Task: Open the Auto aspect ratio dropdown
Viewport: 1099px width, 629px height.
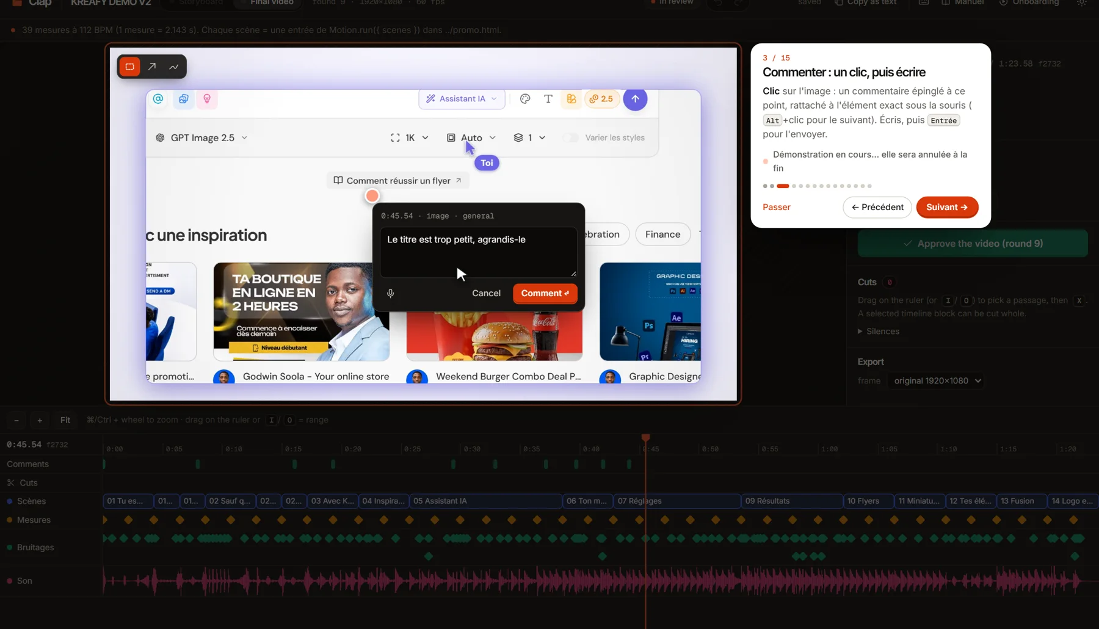Action: click(471, 138)
